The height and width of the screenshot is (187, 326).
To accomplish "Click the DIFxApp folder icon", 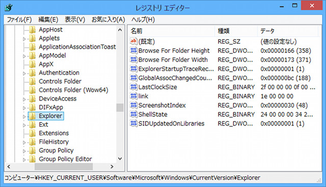I will (33, 107).
